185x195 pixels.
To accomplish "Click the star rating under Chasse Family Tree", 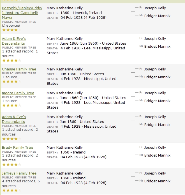I will 11,82.
